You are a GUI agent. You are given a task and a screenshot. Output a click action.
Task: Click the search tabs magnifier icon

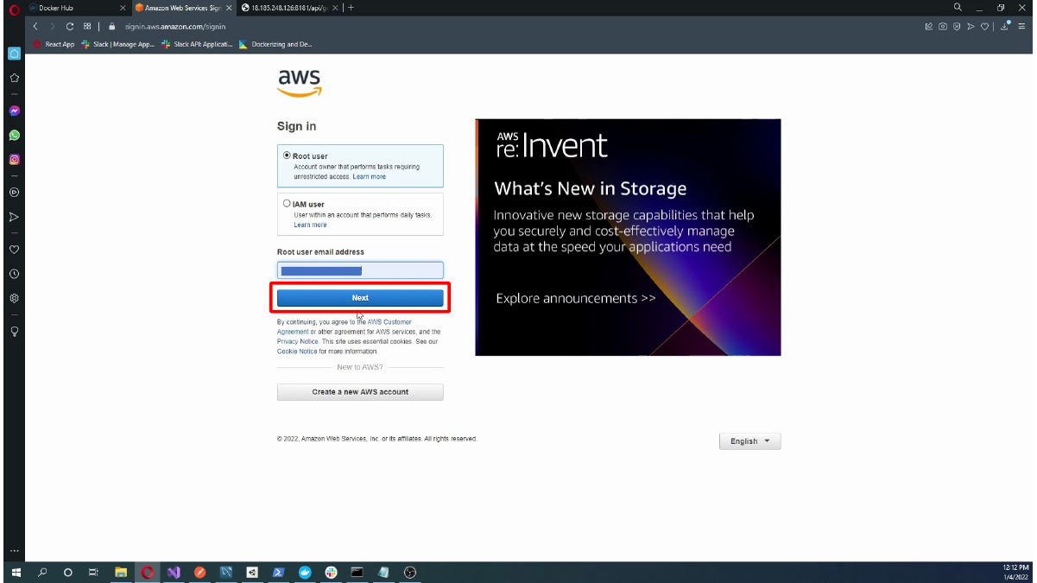(x=958, y=7)
